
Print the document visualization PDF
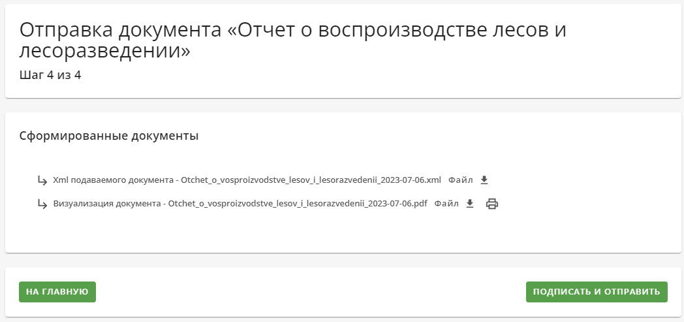(x=492, y=204)
